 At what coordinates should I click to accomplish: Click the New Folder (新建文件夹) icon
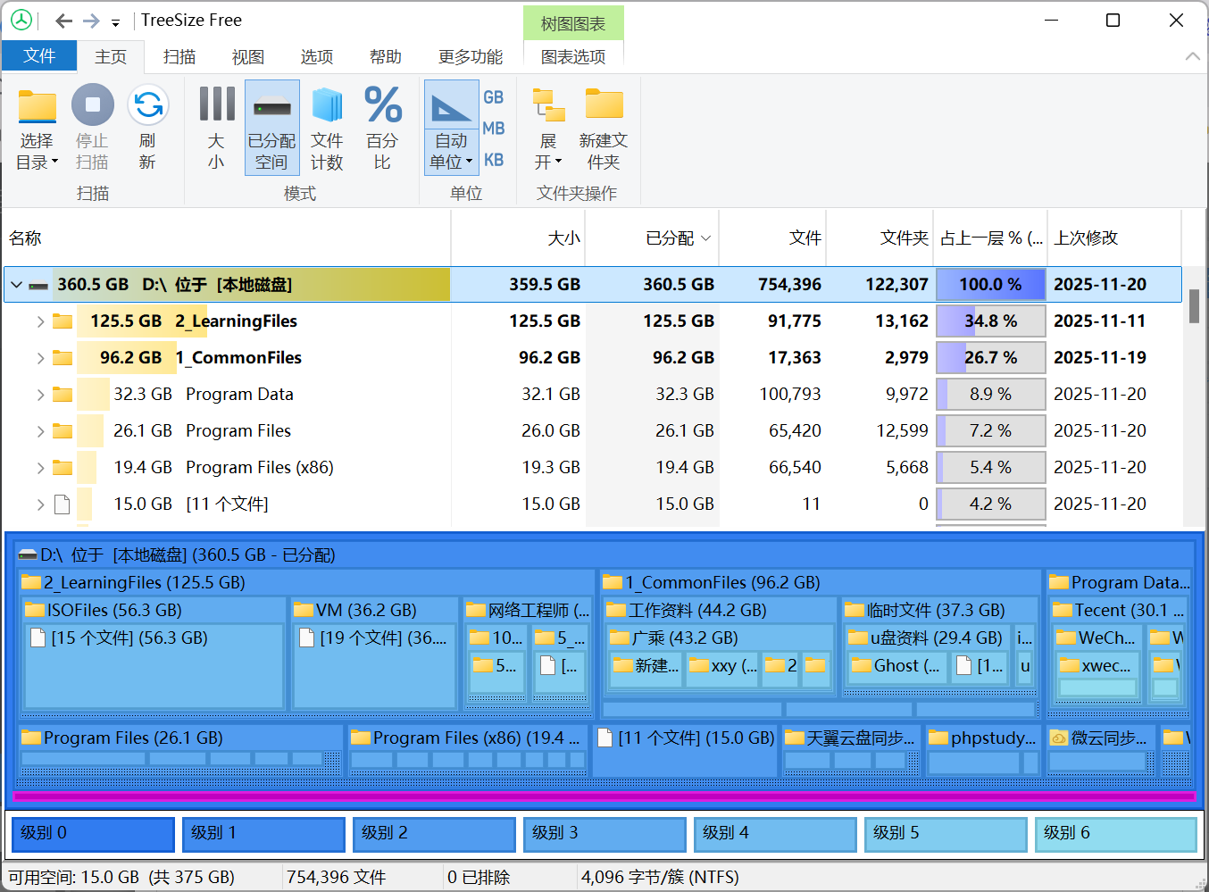click(x=604, y=107)
